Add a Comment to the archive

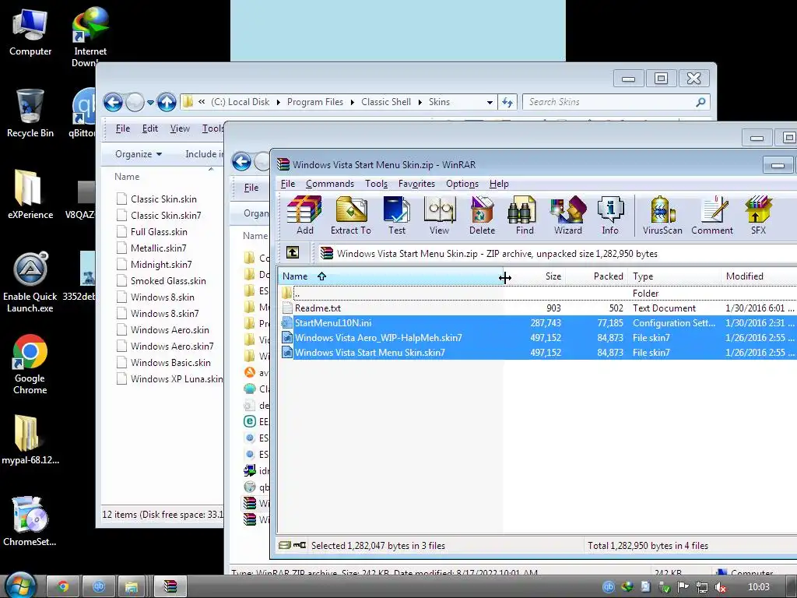pyautogui.click(x=711, y=215)
